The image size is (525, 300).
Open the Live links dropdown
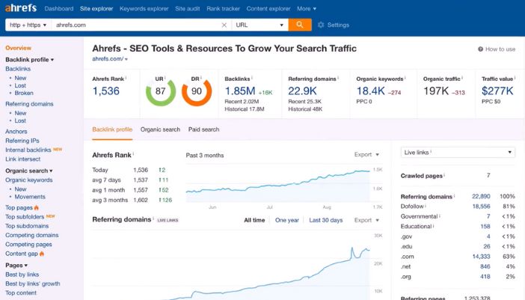[x=458, y=153]
